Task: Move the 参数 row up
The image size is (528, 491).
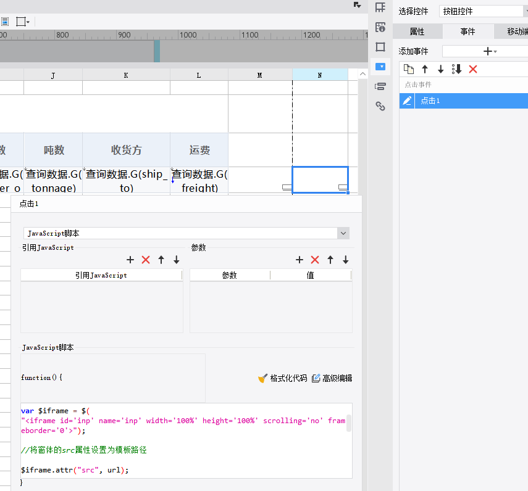Action: pos(330,260)
